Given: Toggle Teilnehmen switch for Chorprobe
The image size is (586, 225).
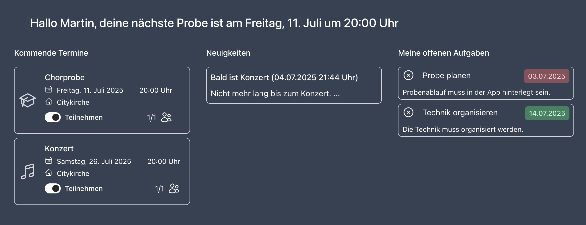Looking at the screenshot, I should point(53,117).
